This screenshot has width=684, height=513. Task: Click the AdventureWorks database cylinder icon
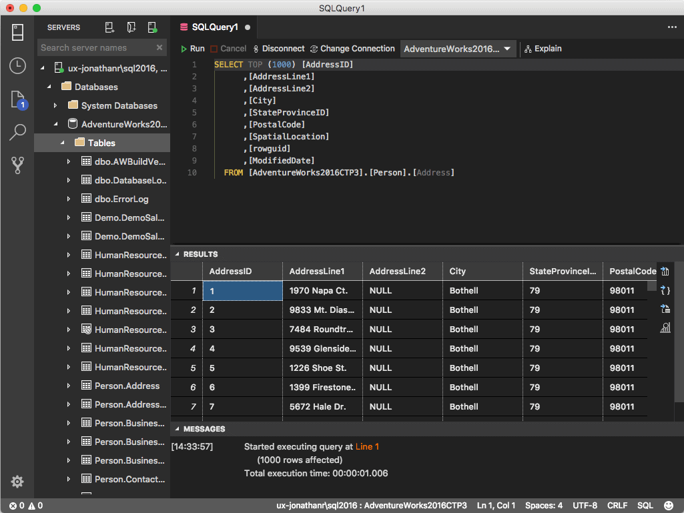coord(73,124)
